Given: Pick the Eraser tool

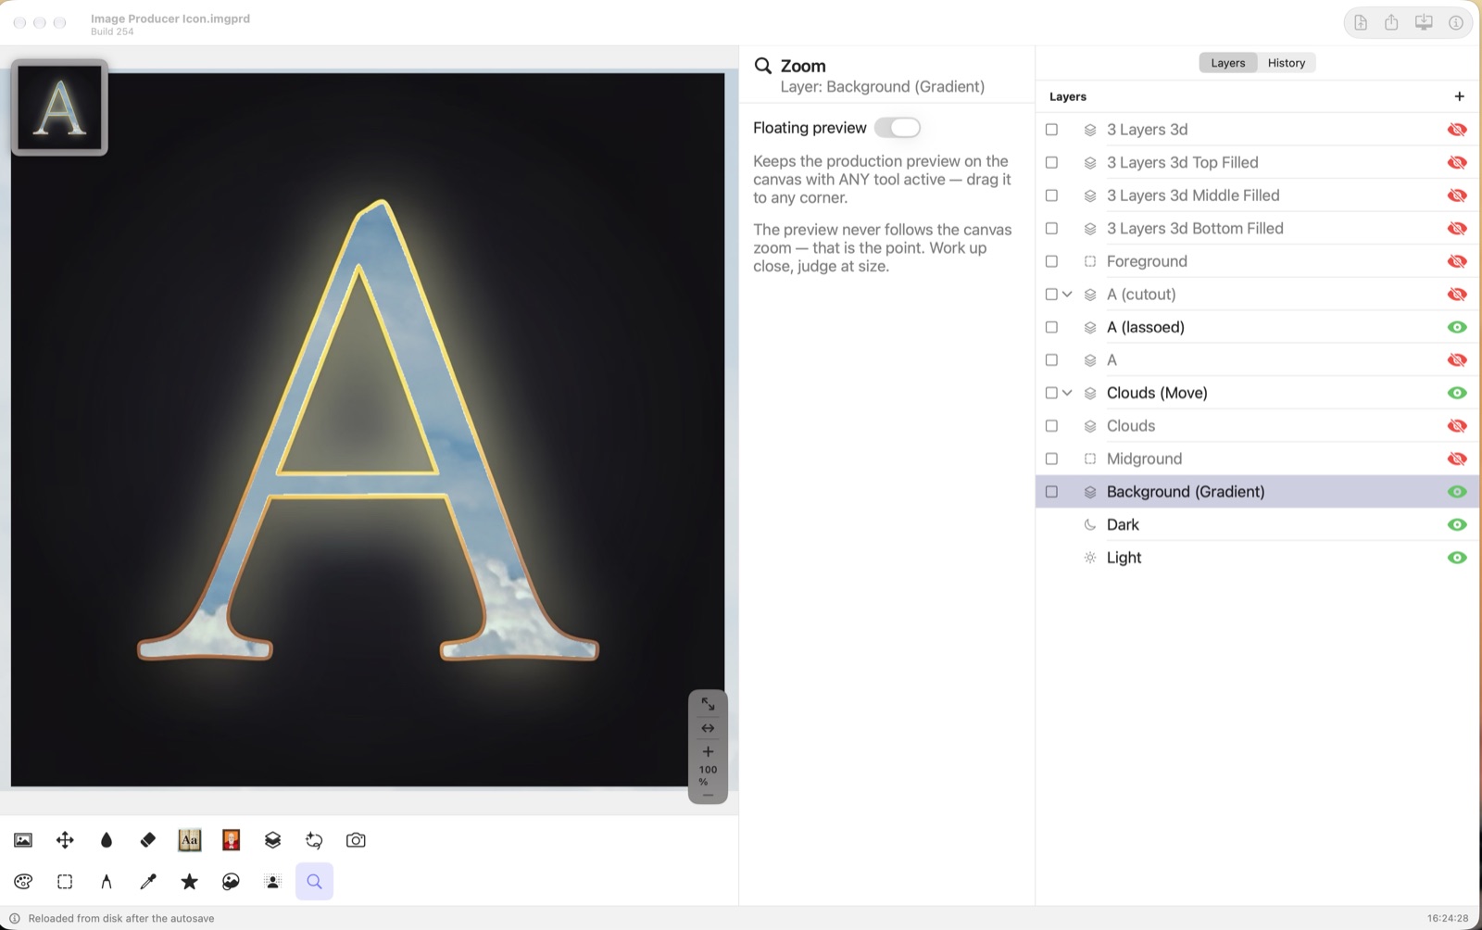Looking at the screenshot, I should pos(148,840).
